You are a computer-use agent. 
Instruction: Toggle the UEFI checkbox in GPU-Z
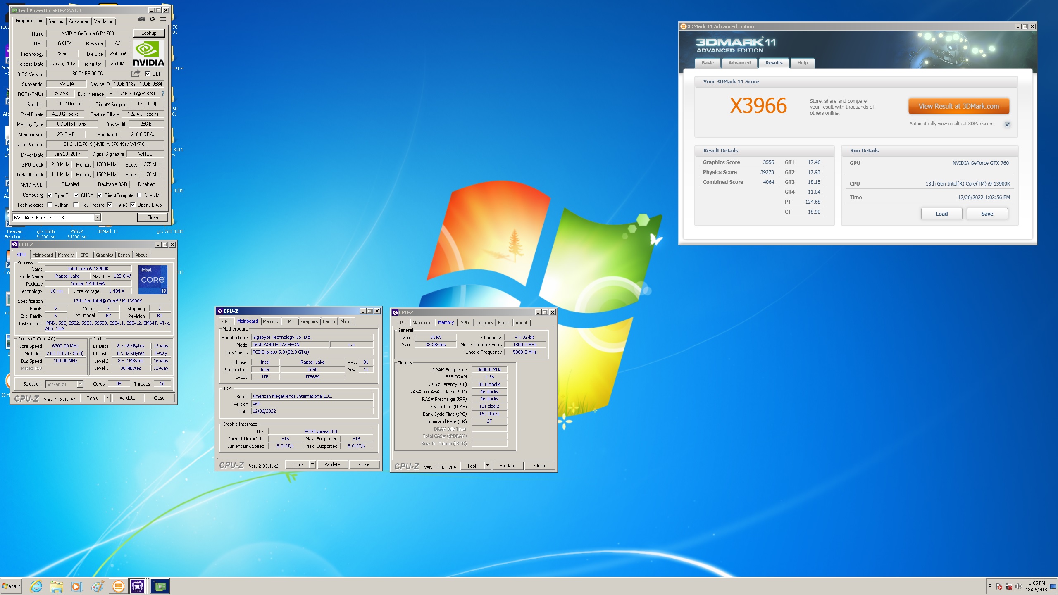148,74
